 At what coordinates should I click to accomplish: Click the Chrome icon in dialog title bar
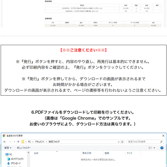[x=4, y=136]
